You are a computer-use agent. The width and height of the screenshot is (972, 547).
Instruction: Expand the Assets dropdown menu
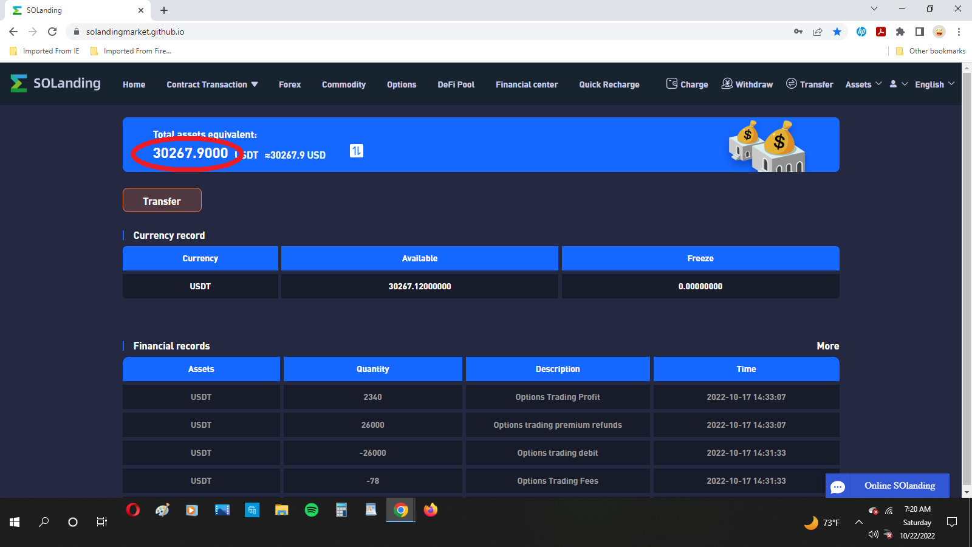point(863,84)
